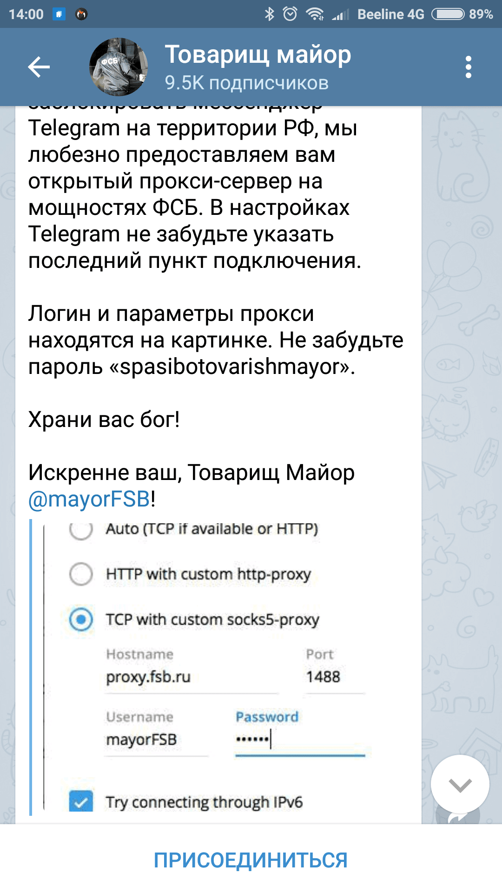Select Auto (TCP if available or HTTP)
The height and width of the screenshot is (893, 502).
point(81,529)
